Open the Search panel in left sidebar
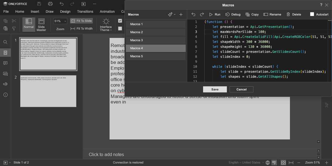Image resolution: width=332 pixels, height=166 pixels. pyautogui.click(x=5, y=42)
